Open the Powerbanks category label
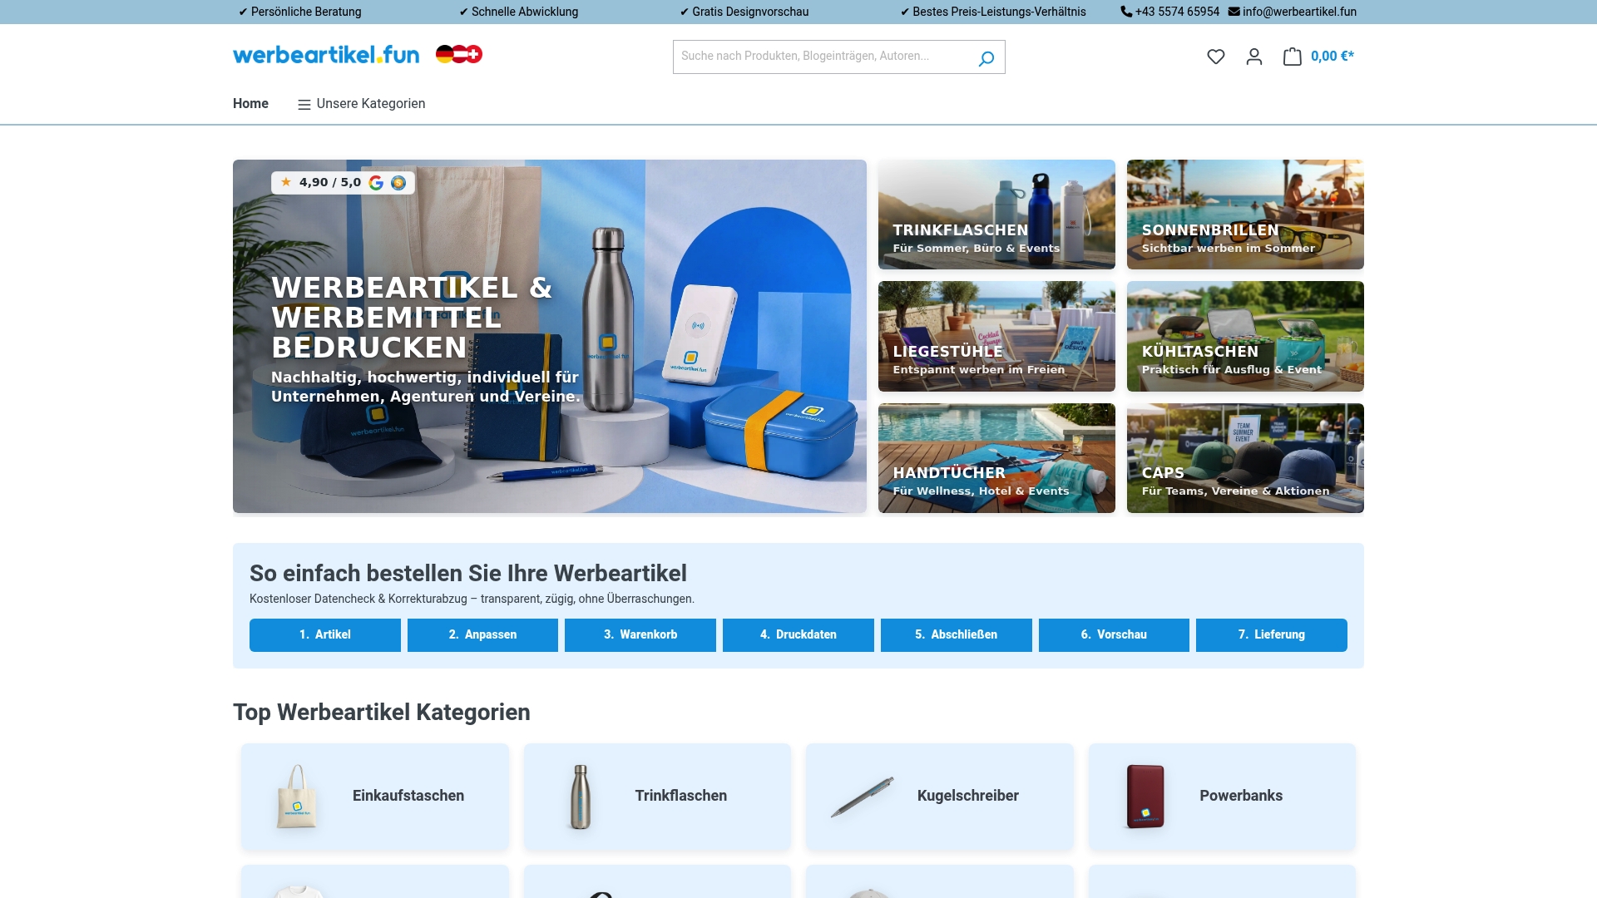1597x898 pixels. pos(1241,796)
